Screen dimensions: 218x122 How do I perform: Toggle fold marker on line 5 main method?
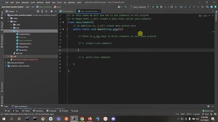(x=67, y=29)
